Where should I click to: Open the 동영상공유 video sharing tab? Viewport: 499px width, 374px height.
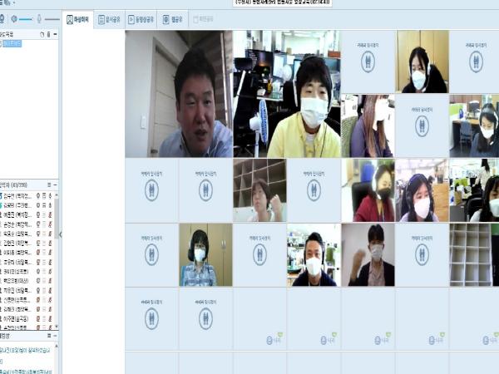click(x=141, y=19)
